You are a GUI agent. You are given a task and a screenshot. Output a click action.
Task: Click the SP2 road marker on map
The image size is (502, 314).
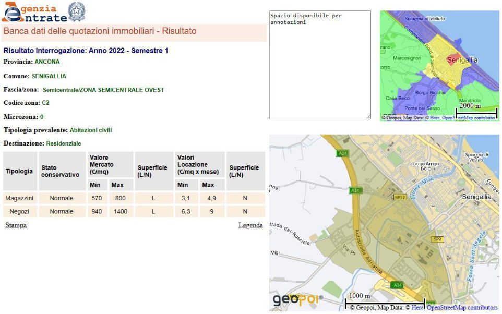point(437,239)
